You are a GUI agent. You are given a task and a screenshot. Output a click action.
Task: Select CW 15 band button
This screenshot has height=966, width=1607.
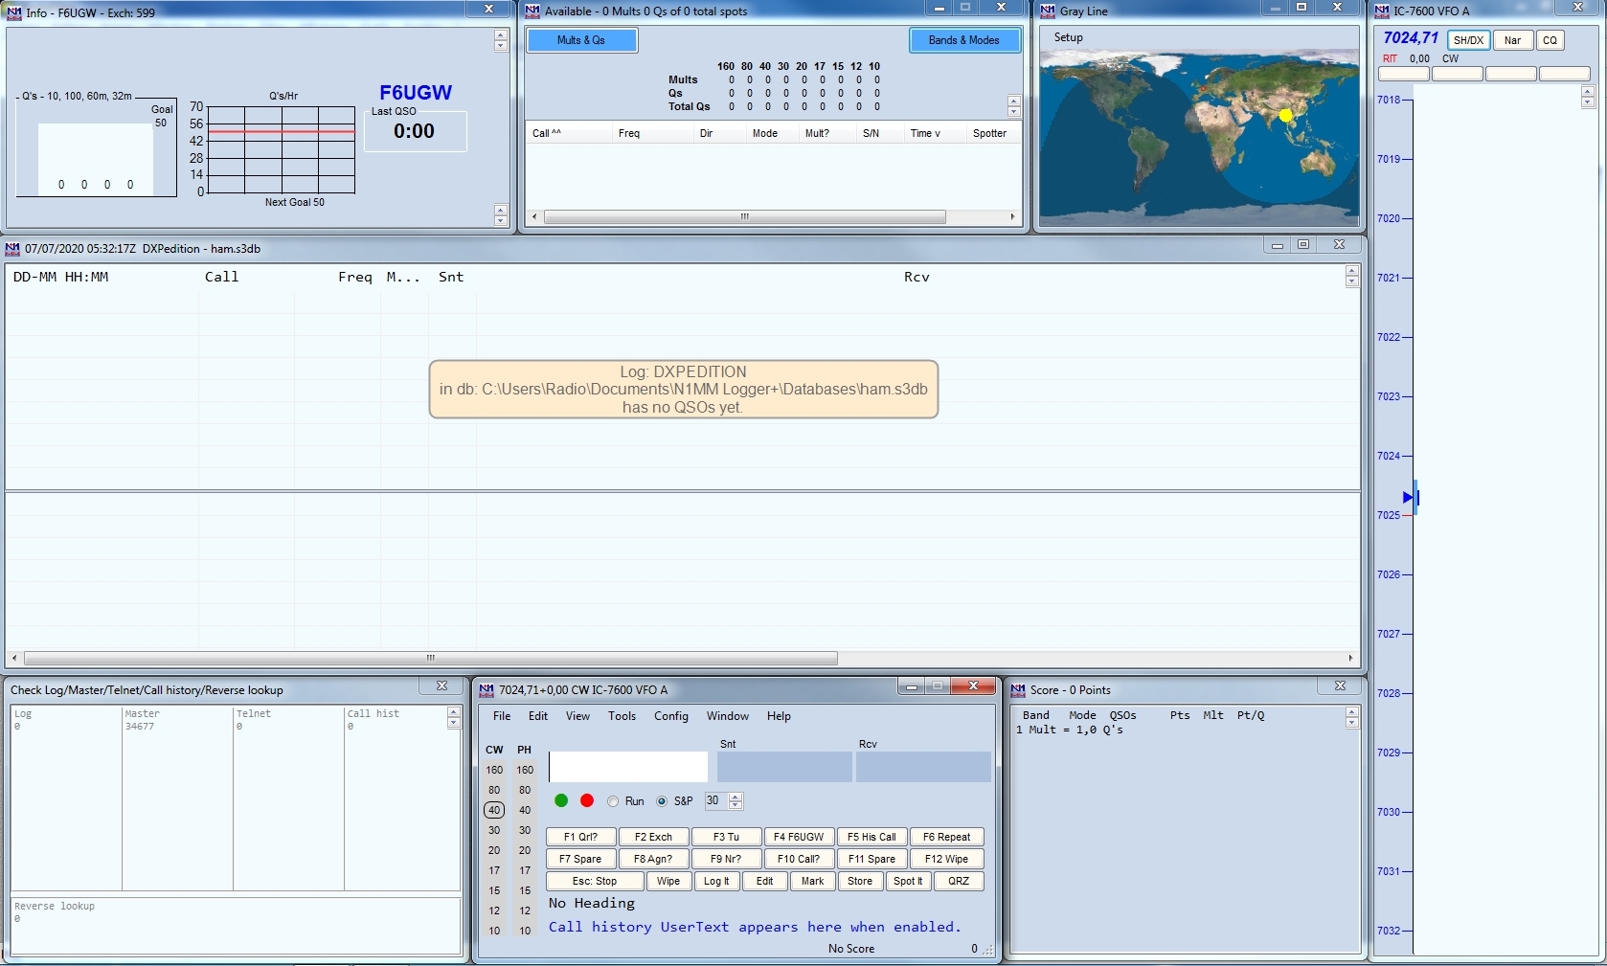[494, 890]
